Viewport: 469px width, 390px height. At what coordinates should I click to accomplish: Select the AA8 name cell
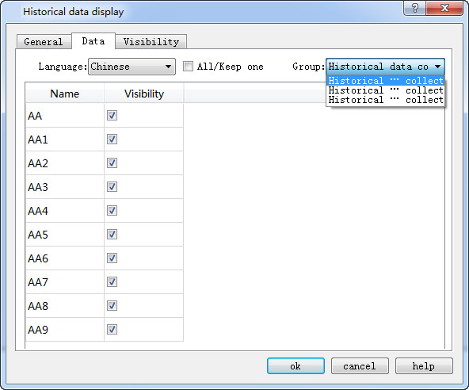click(x=65, y=306)
